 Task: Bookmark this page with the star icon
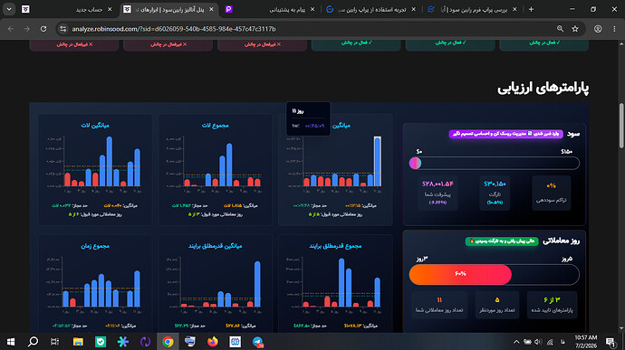point(575,29)
